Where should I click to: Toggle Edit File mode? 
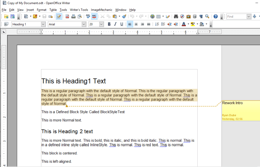[59, 16]
